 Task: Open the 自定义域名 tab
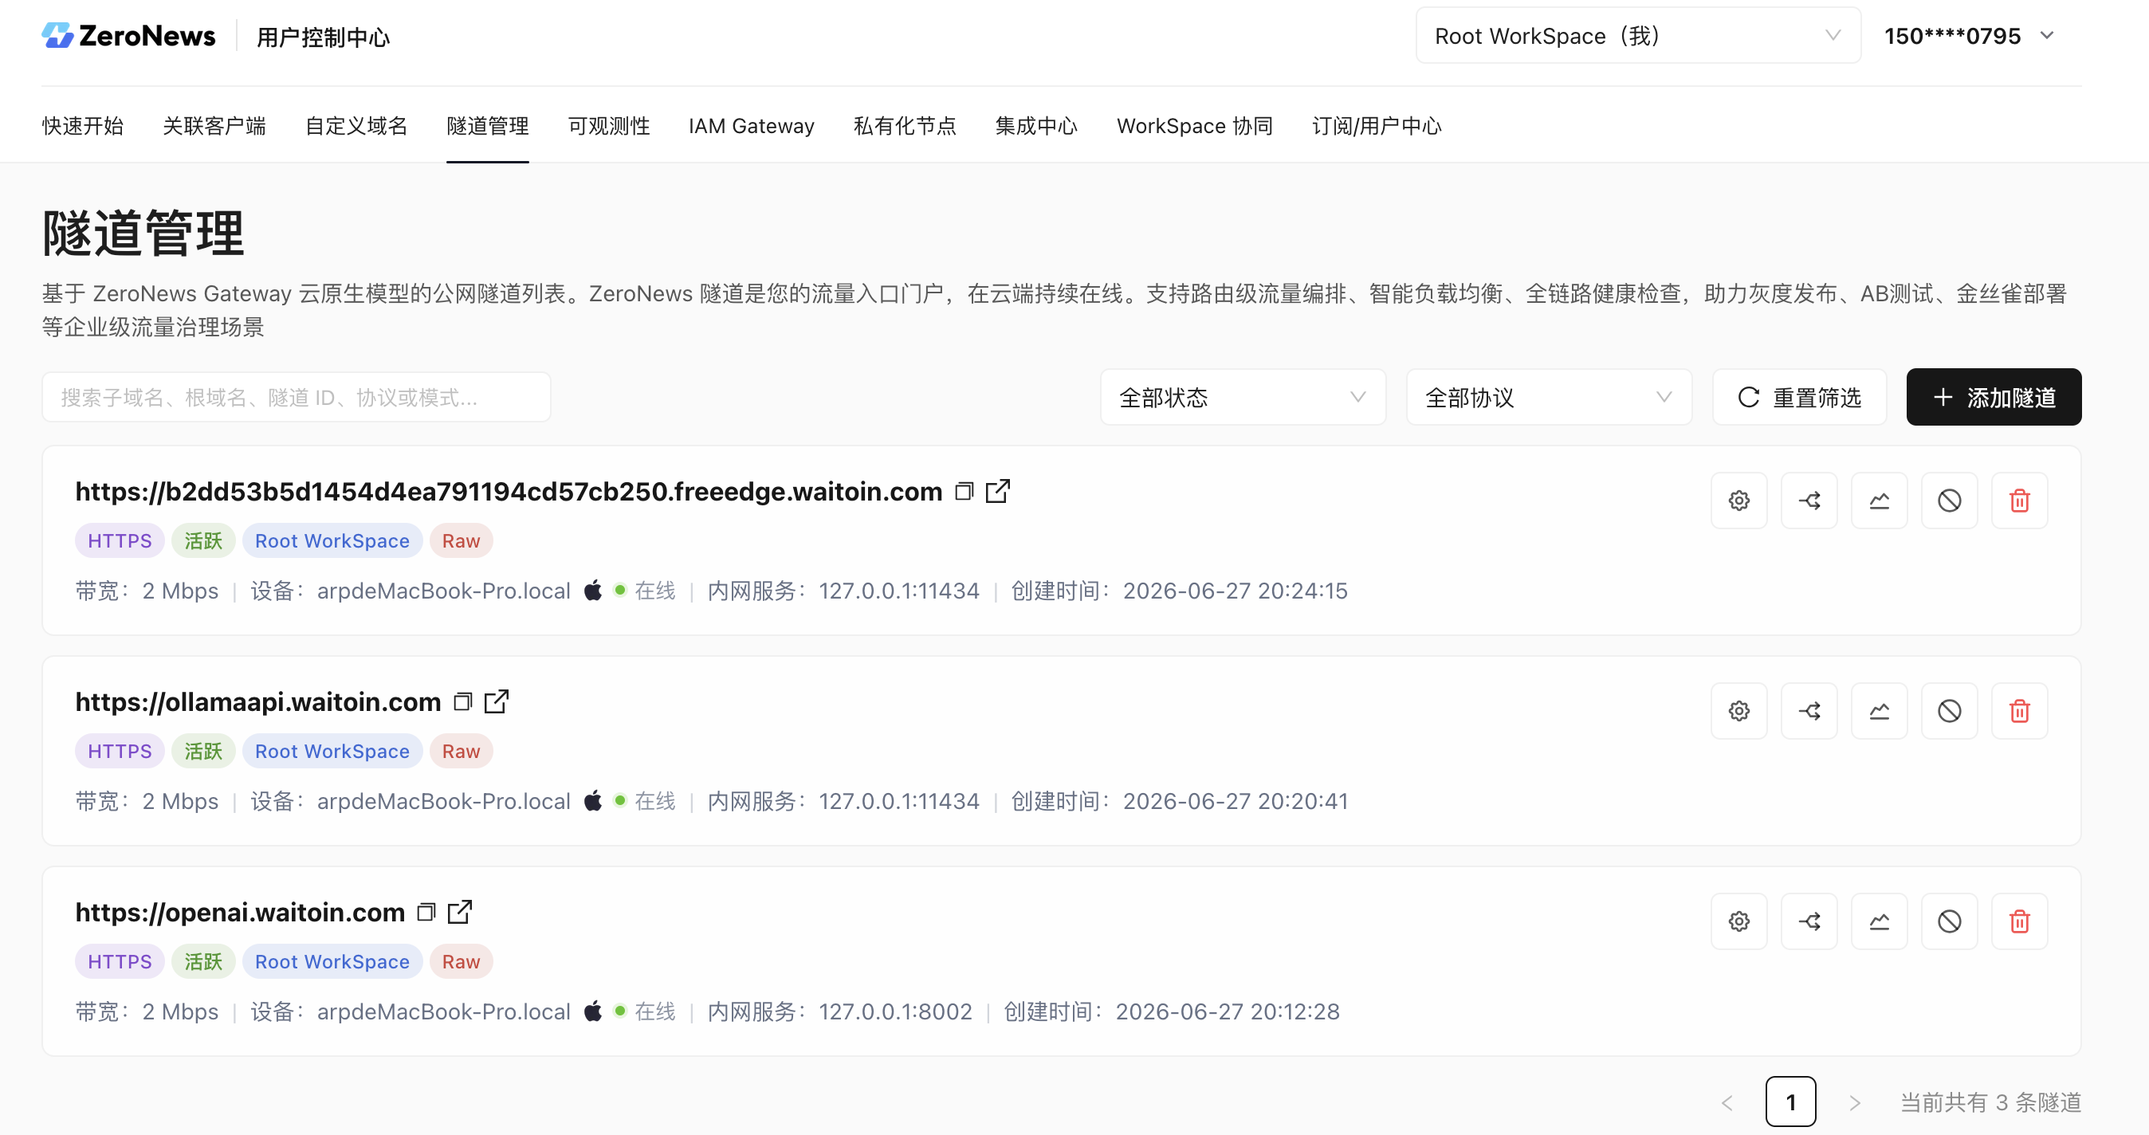pos(356,126)
